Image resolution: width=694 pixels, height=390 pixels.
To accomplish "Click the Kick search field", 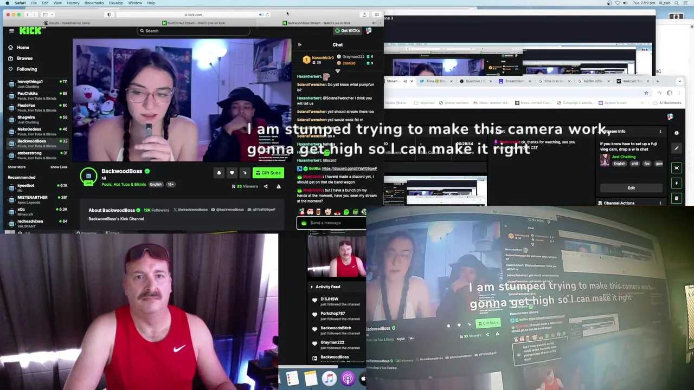I will tap(194, 31).
